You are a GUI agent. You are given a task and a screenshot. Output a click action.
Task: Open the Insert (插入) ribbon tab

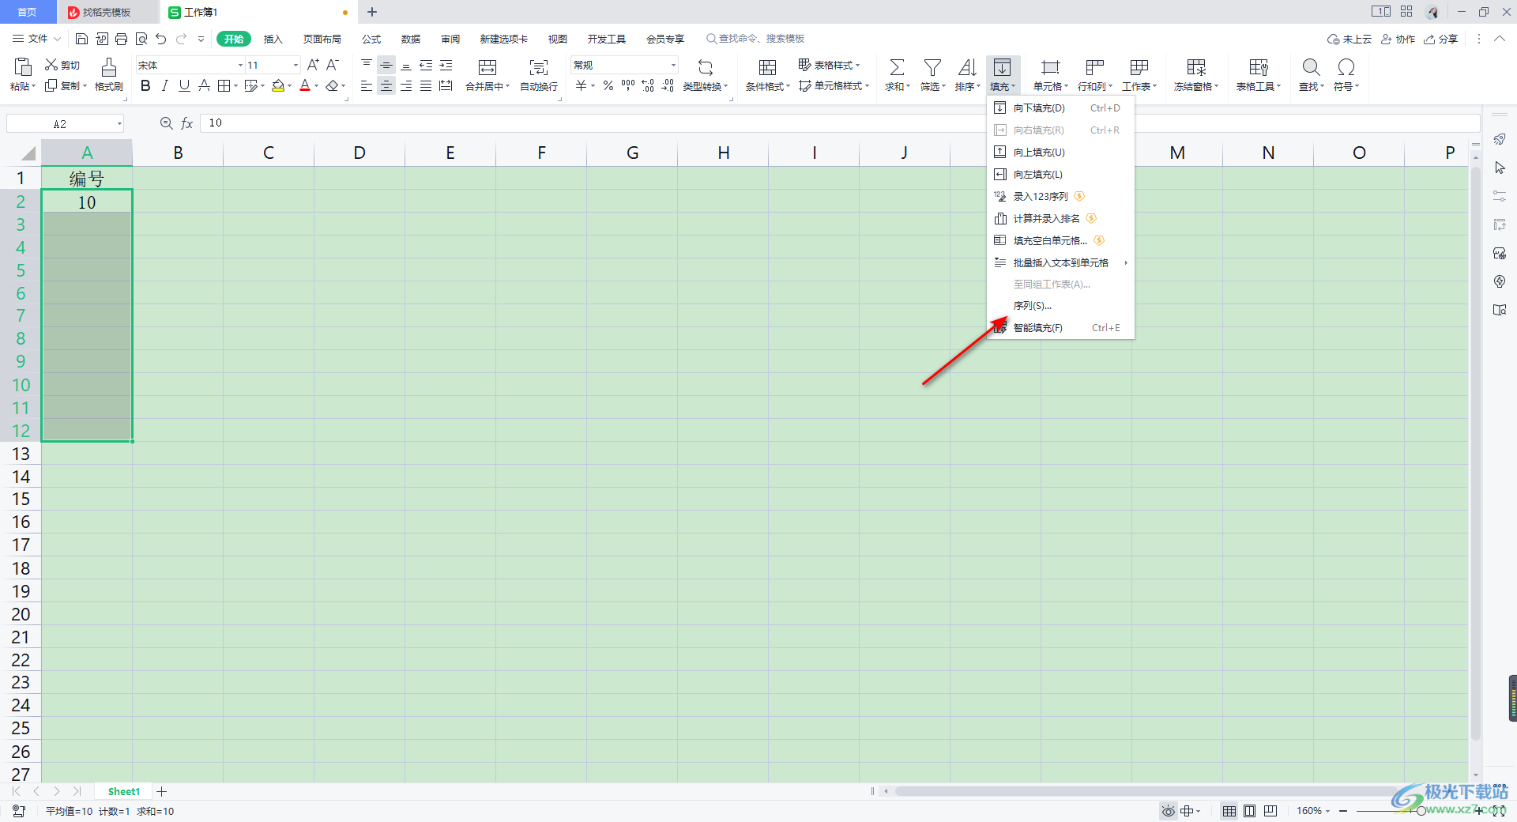point(273,39)
